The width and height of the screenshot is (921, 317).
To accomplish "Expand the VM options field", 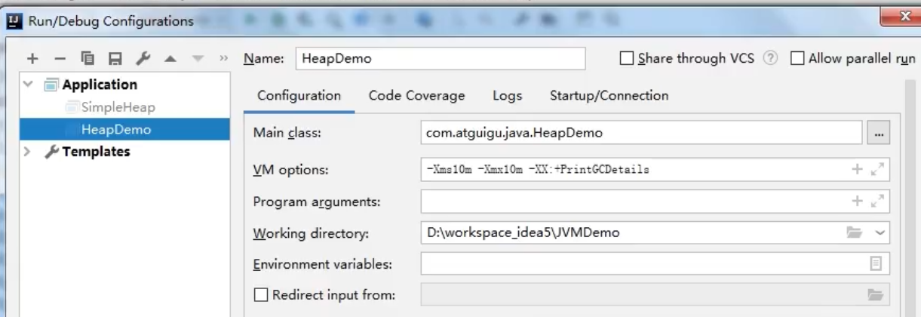I will pos(877,170).
